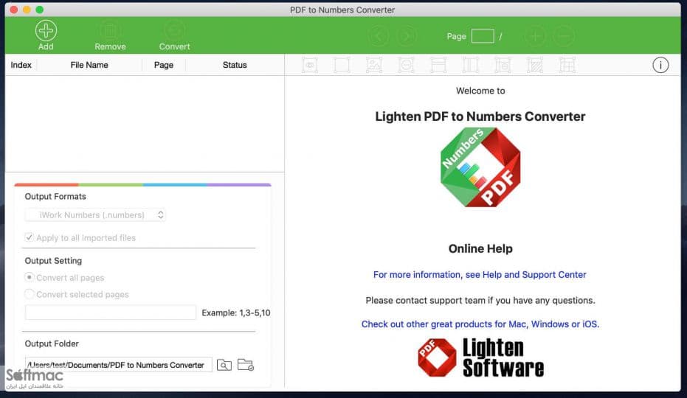This screenshot has width=687, height=398.
Task: Select the add row line tool
Action: click(x=438, y=66)
